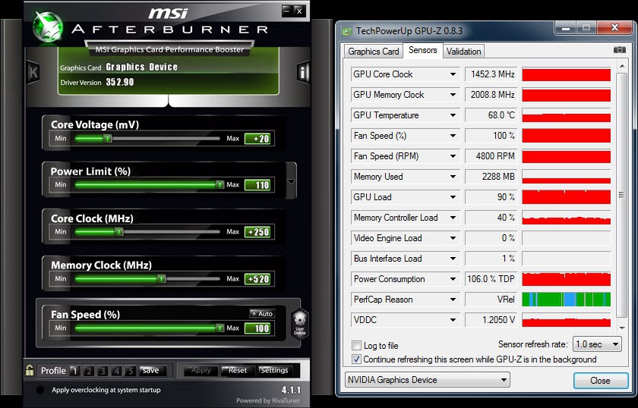Open the GPU Memory Clock sensor dropdown
Image resolution: width=638 pixels, height=408 pixels.
(453, 95)
